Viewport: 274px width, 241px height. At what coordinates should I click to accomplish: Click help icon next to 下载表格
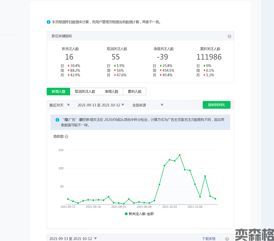click(227, 239)
